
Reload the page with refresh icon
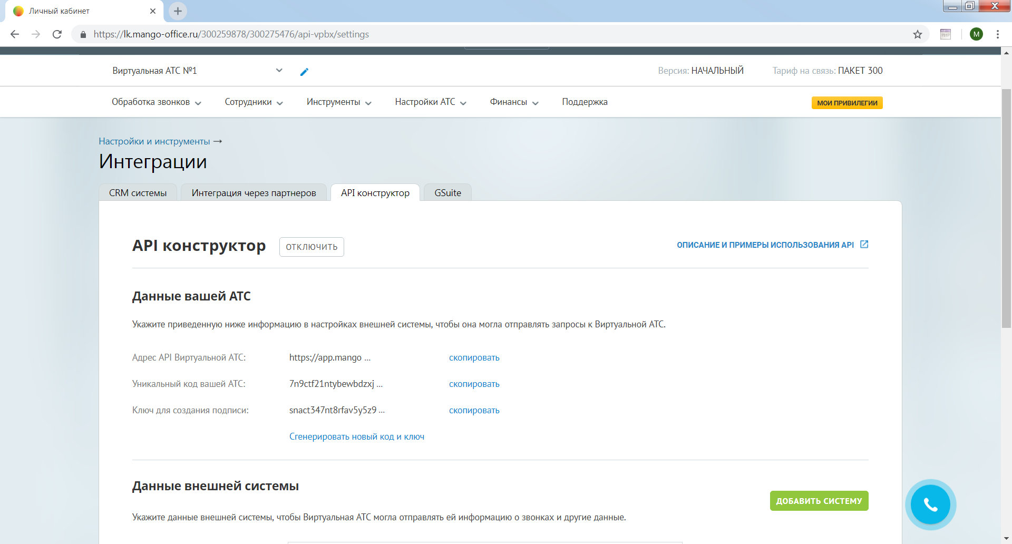[57, 34]
